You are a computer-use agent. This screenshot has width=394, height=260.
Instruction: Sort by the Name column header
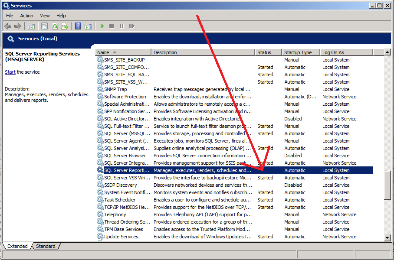(x=123, y=52)
